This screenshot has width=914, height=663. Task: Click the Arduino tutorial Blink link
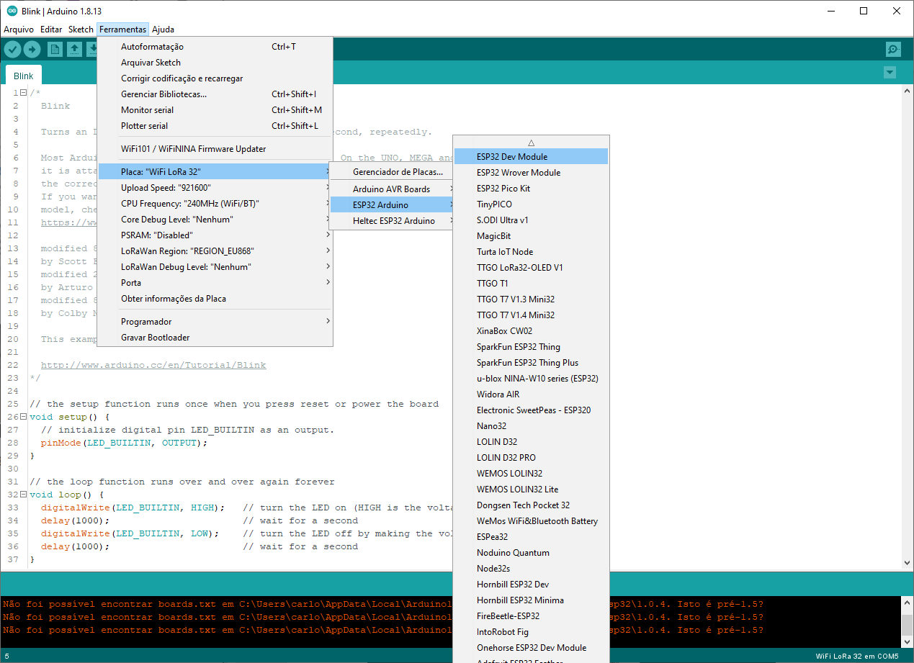[x=153, y=365]
